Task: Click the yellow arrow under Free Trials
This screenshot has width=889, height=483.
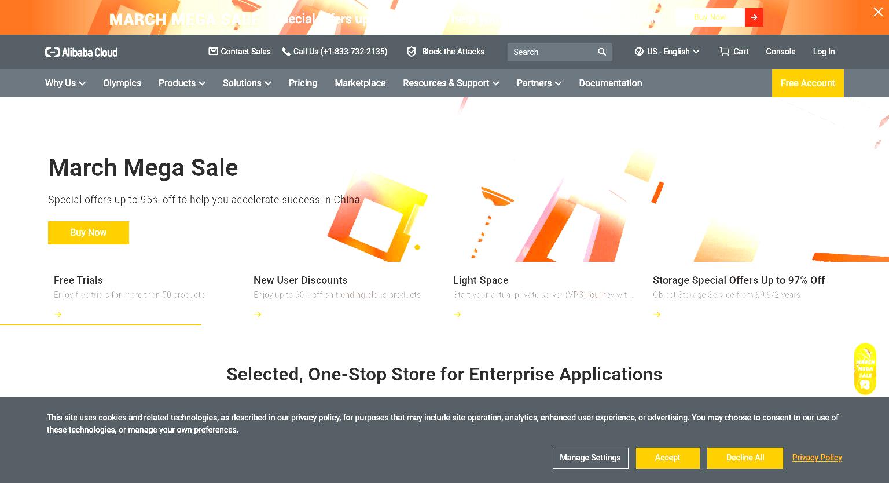Action: pyautogui.click(x=58, y=314)
